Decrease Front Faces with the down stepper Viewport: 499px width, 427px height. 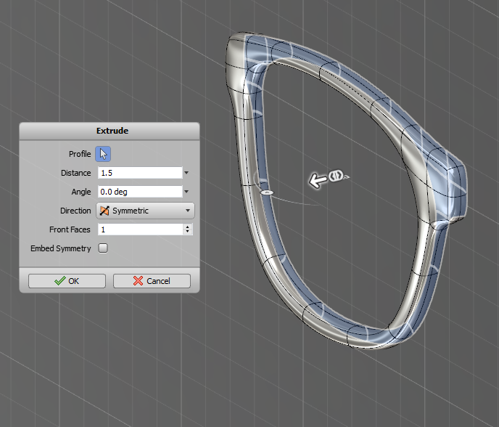188,232
